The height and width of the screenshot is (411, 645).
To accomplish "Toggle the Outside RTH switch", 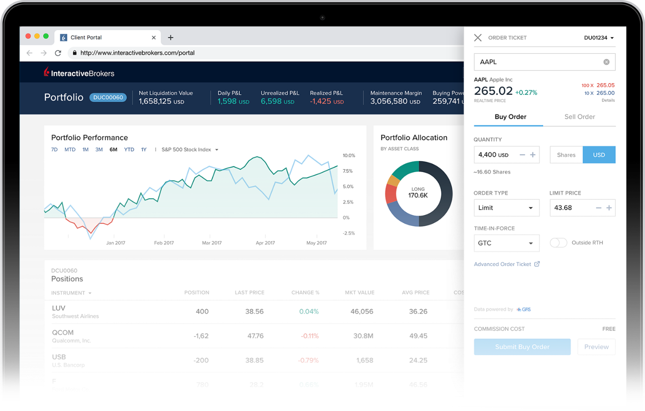I will click(x=559, y=243).
